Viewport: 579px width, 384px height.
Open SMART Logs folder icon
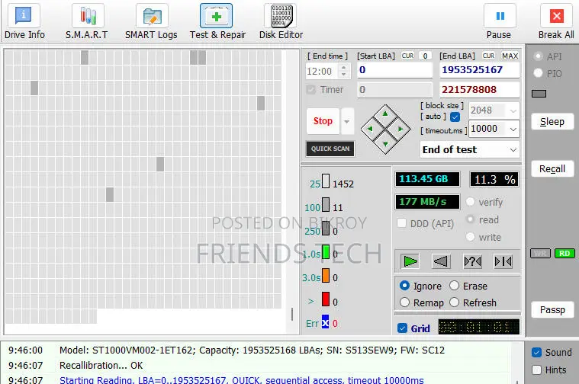(x=152, y=15)
